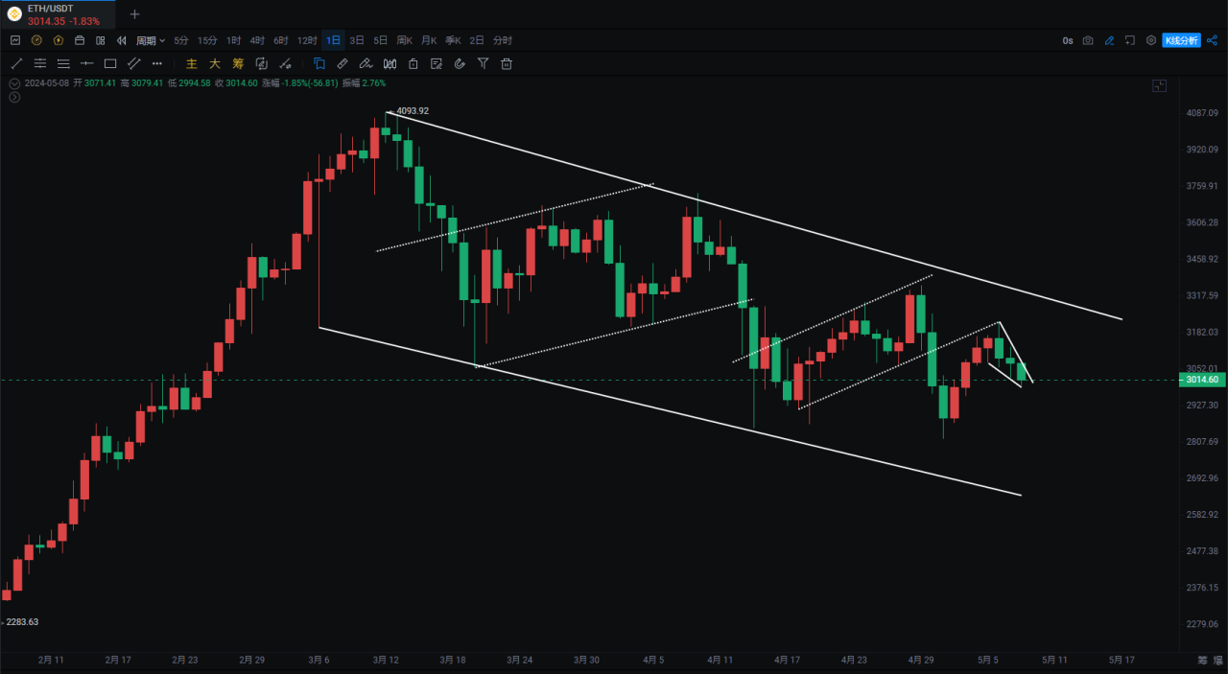Image resolution: width=1228 pixels, height=674 pixels.
Task: Collapse the candle info row chevron
Action: pos(13,83)
